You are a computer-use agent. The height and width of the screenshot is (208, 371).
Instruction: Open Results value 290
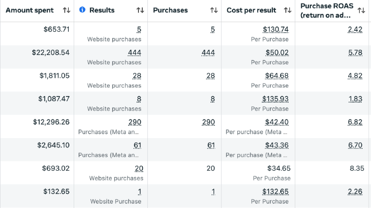(135, 122)
